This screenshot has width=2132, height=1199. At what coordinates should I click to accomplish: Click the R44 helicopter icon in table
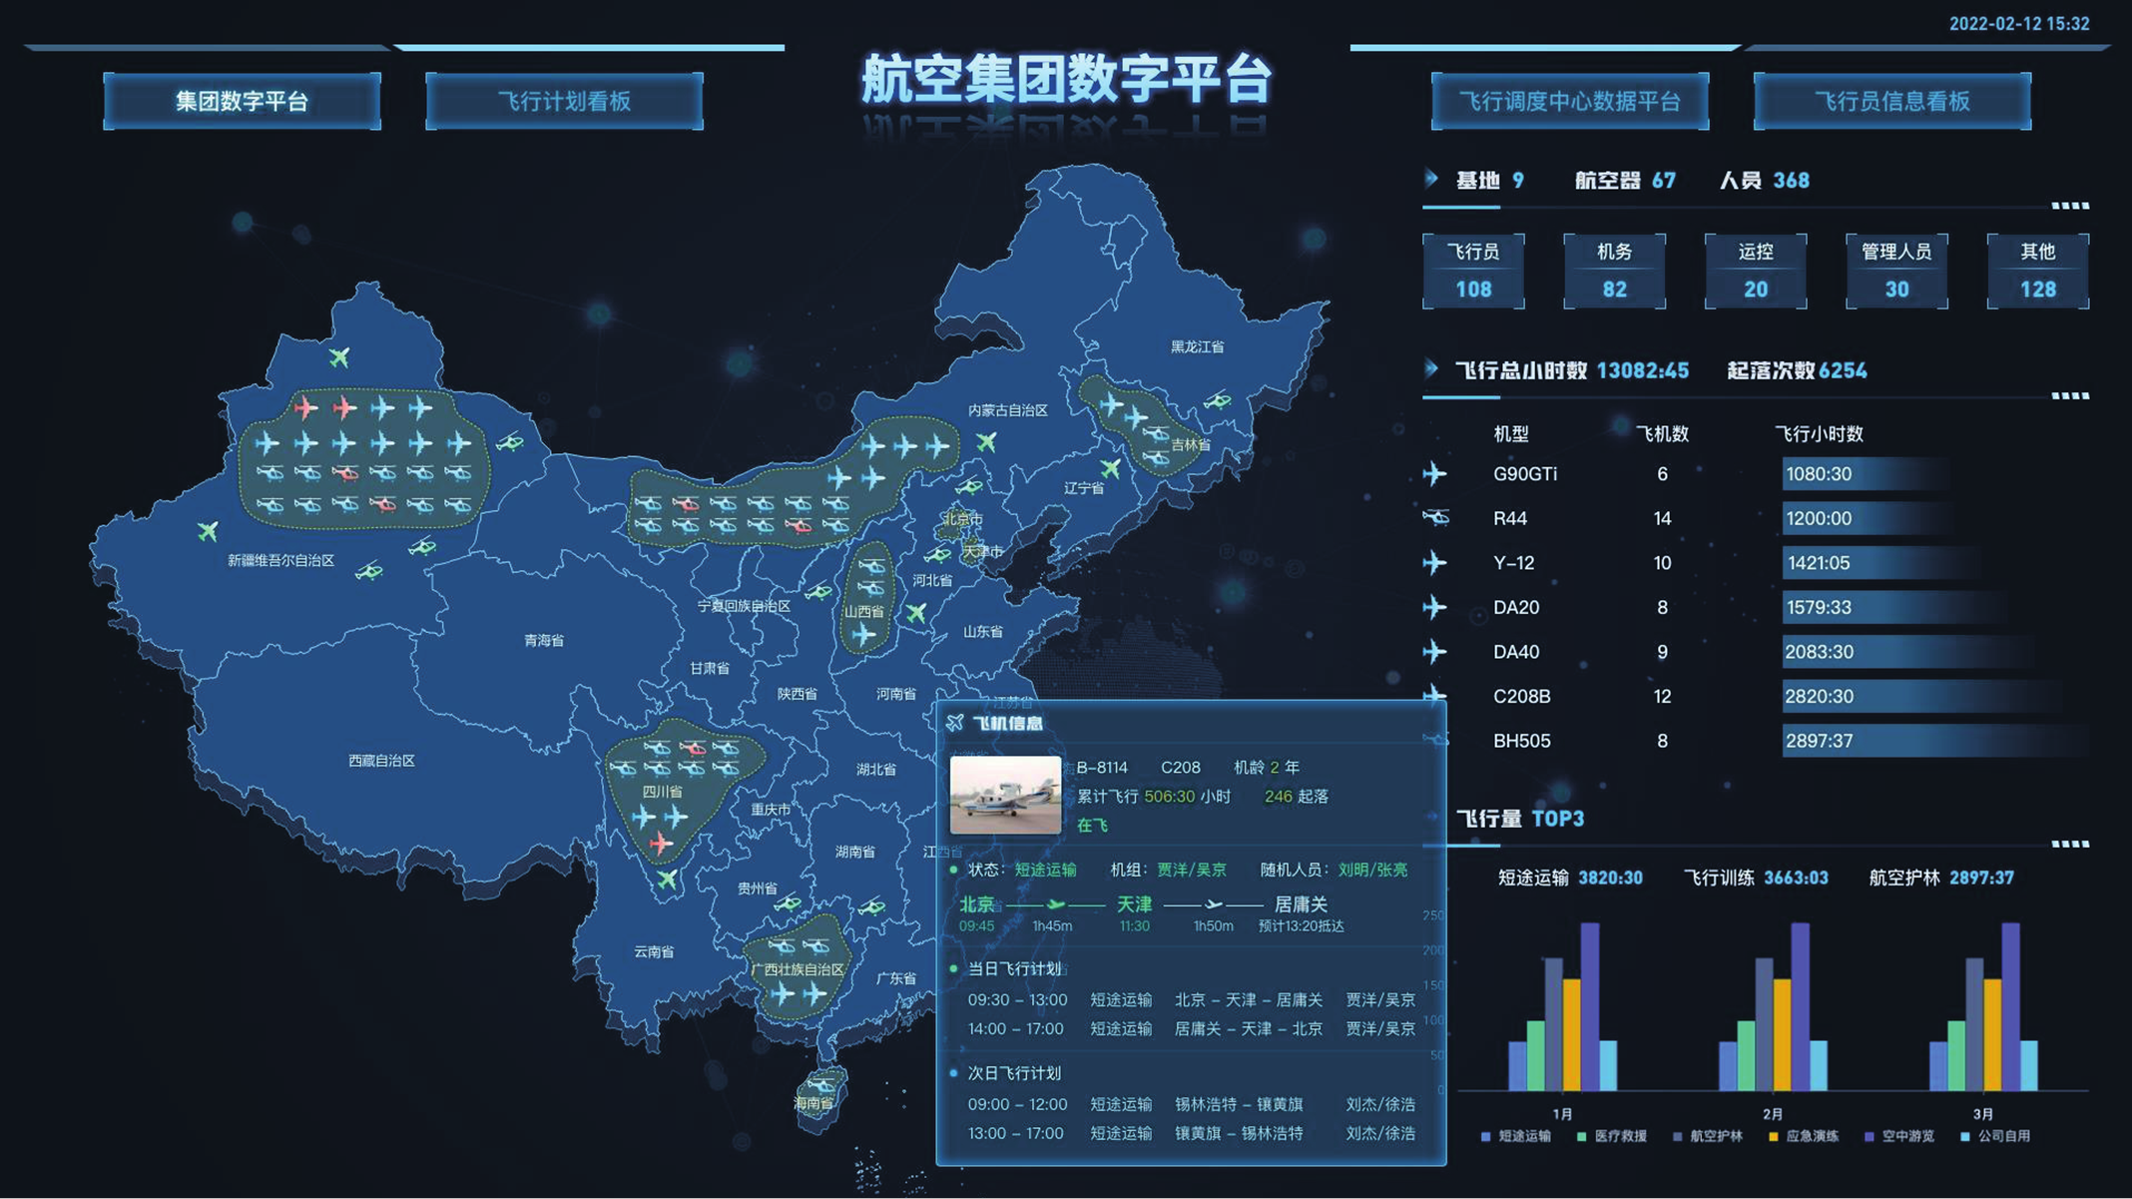click(x=1435, y=517)
